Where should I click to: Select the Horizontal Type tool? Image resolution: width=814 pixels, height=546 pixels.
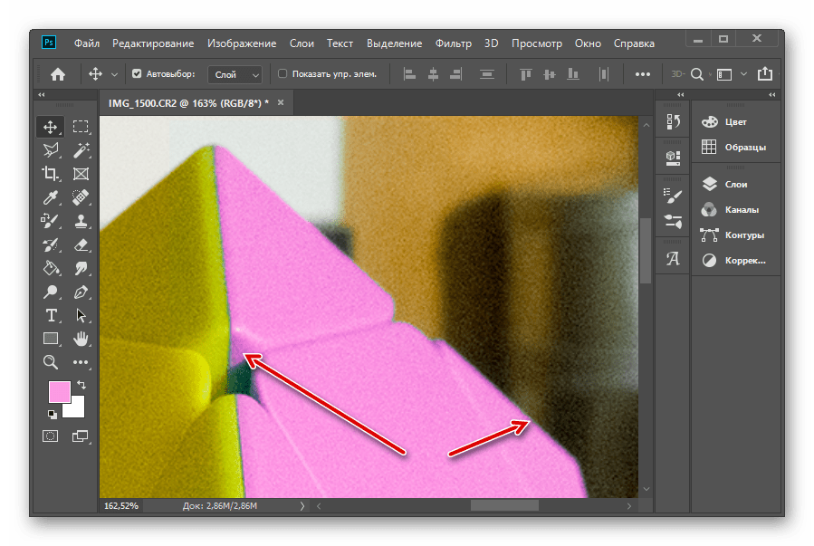click(51, 315)
